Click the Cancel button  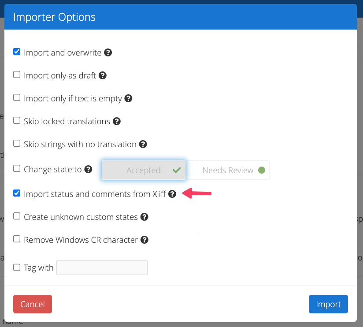pyautogui.click(x=33, y=304)
